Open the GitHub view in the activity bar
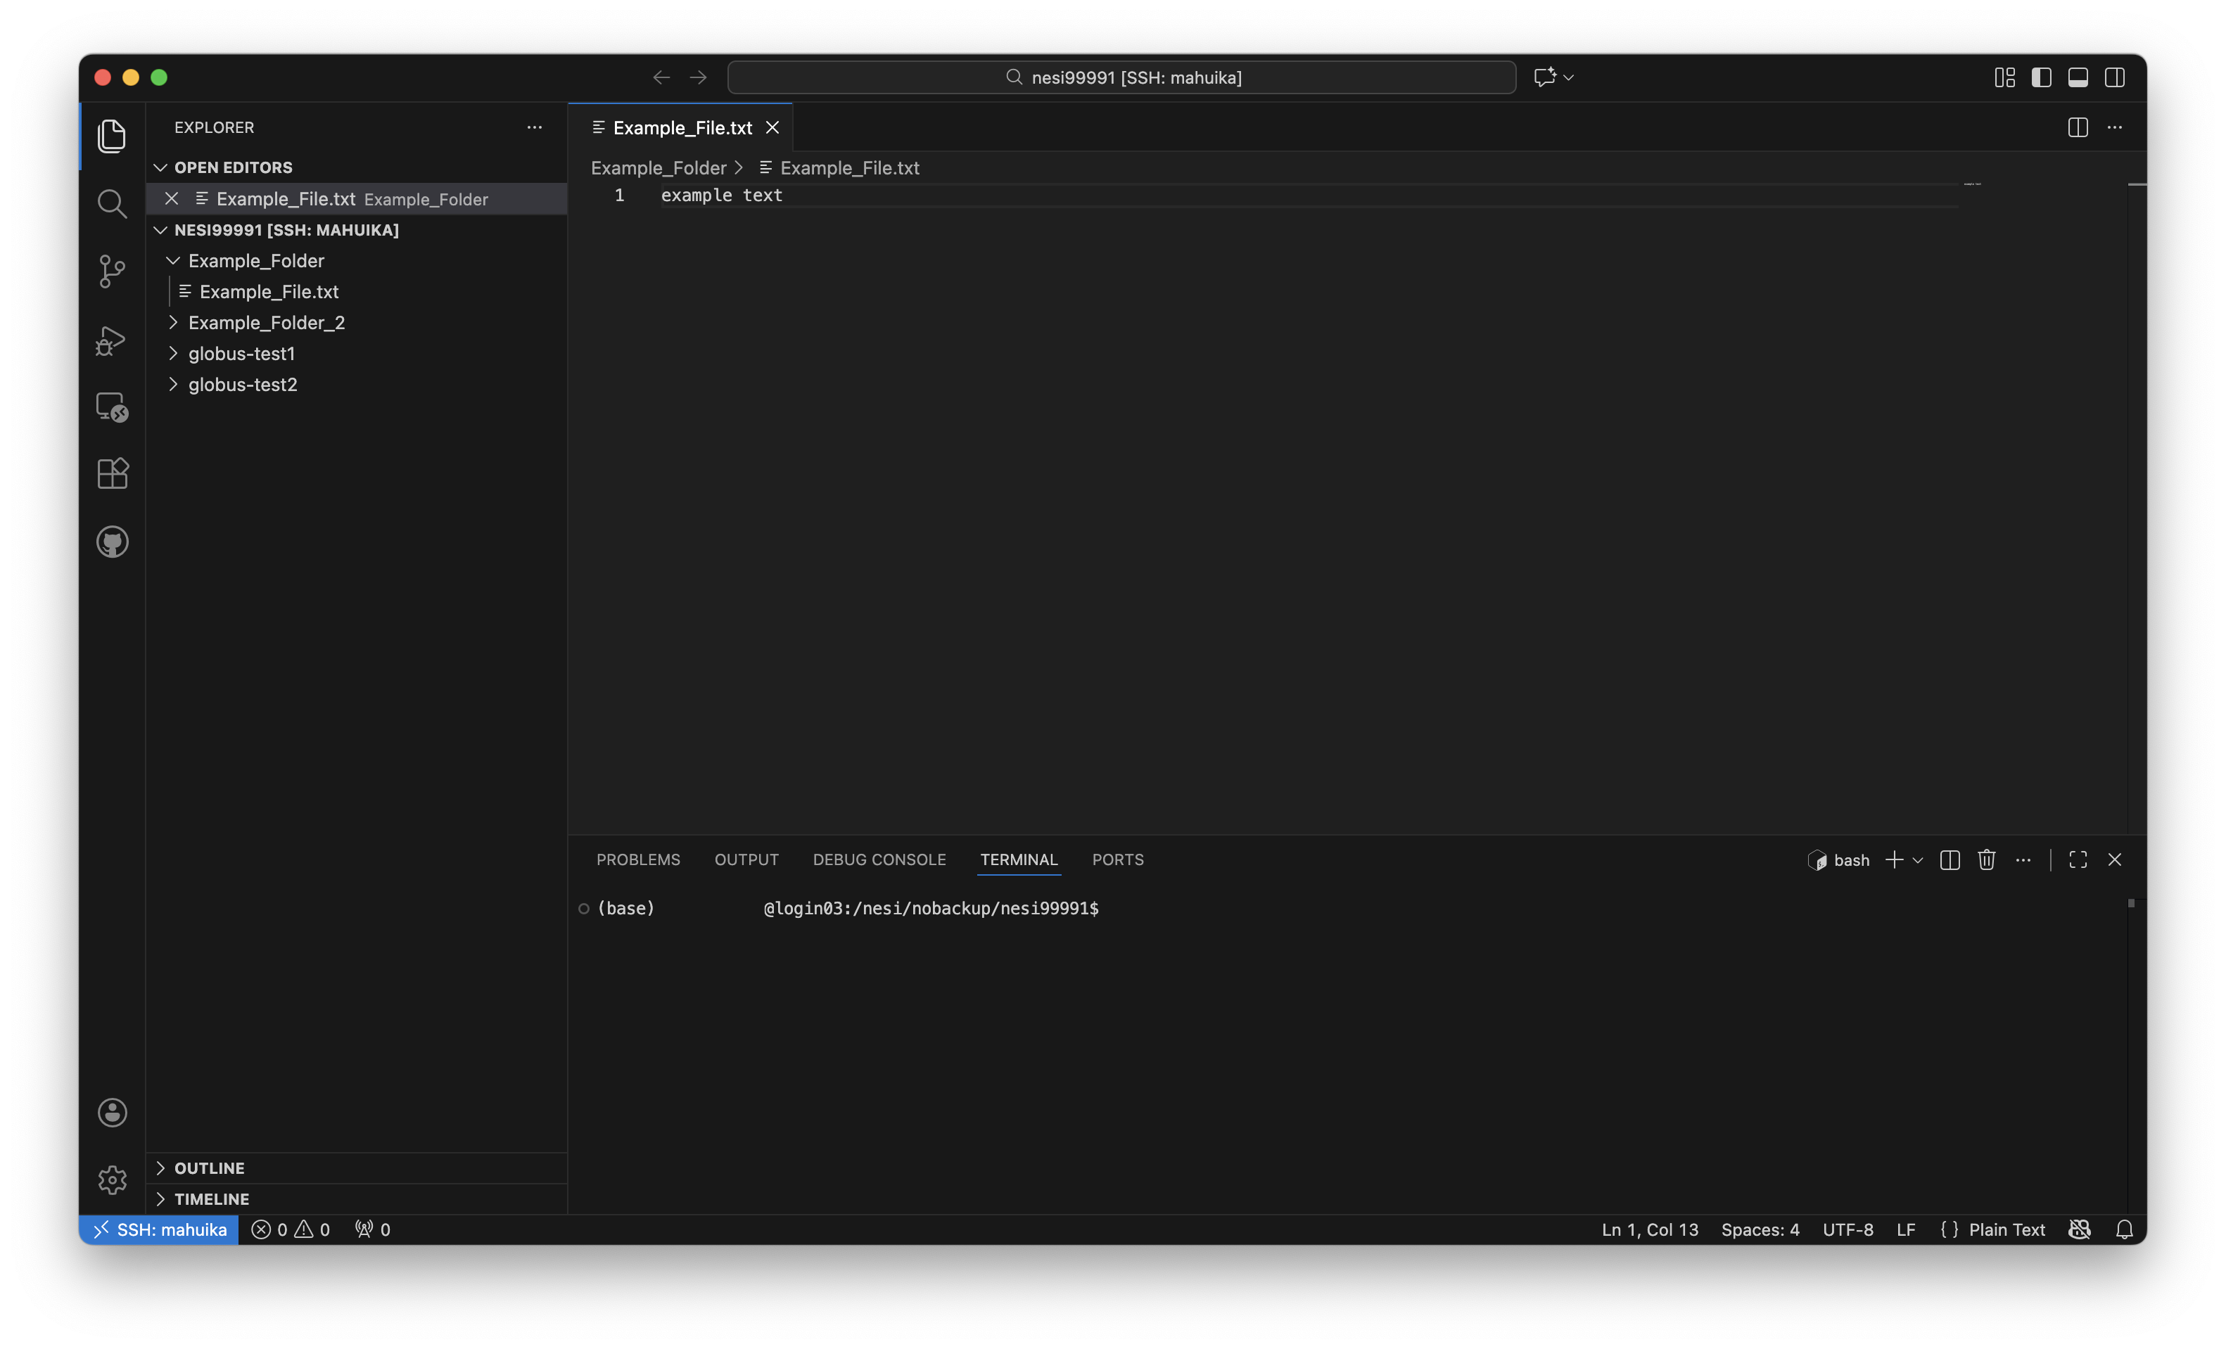The image size is (2226, 1349). point(112,542)
